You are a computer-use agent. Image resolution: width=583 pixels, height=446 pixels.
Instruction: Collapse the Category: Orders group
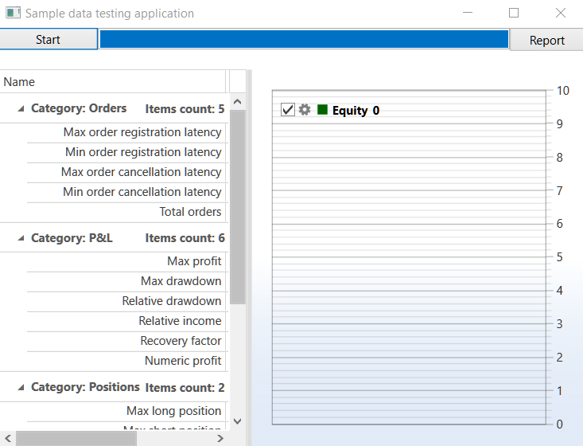coord(21,109)
